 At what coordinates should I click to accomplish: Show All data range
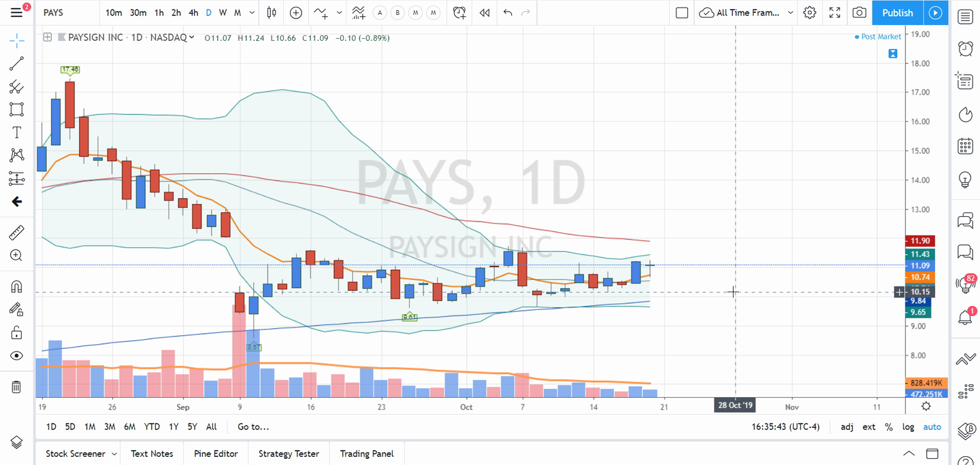click(212, 427)
